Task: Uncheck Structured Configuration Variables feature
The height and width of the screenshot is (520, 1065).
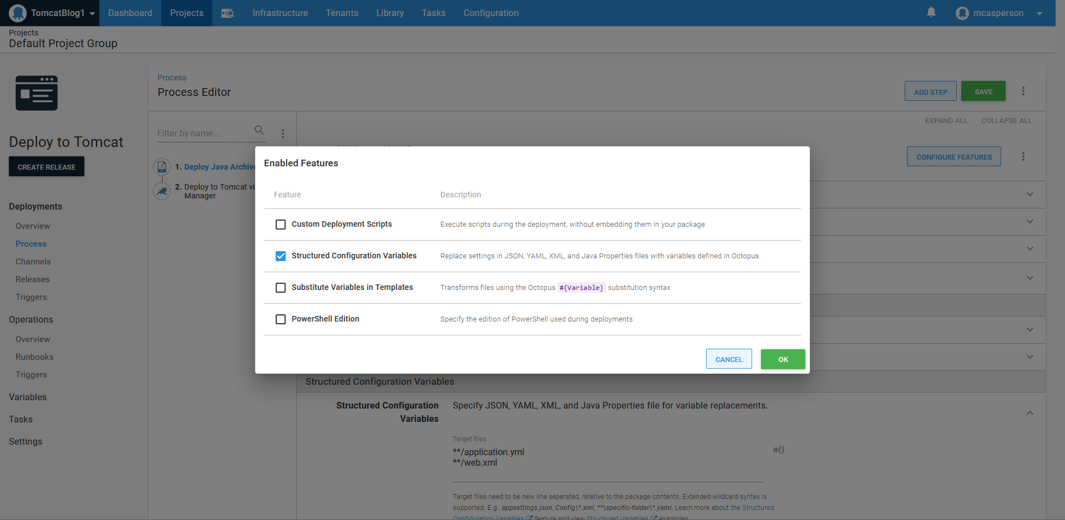Action: tap(281, 256)
